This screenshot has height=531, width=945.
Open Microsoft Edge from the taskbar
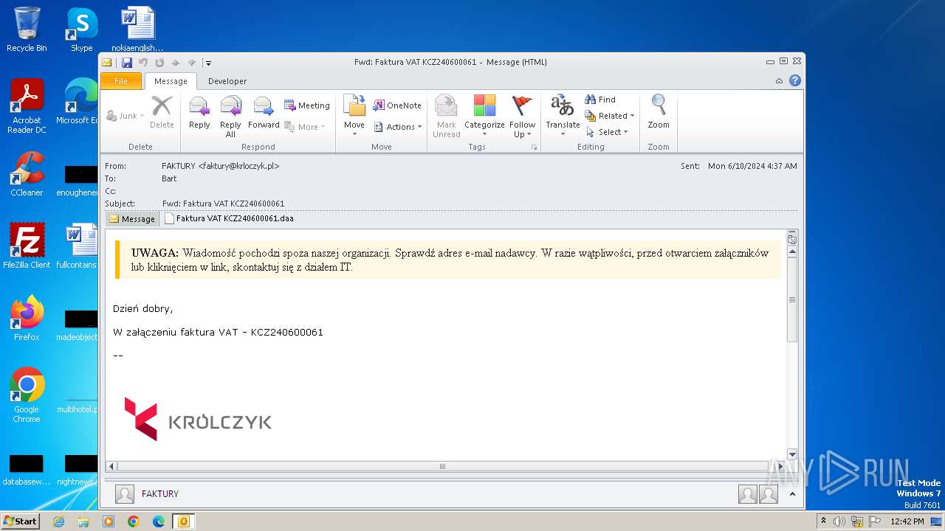point(159,521)
